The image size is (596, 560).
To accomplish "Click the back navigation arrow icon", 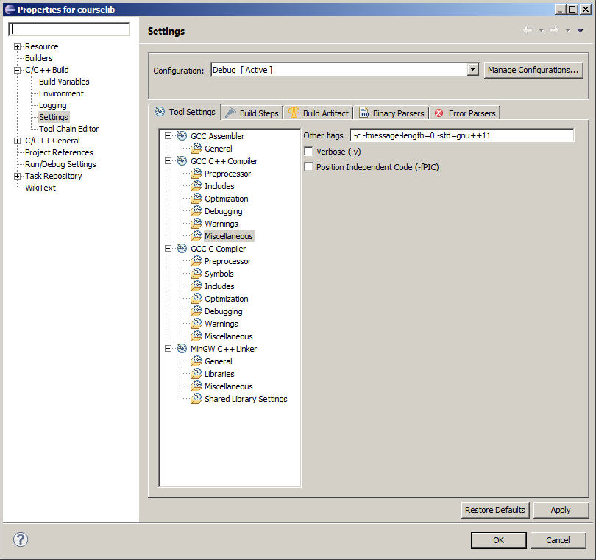I will (x=528, y=30).
